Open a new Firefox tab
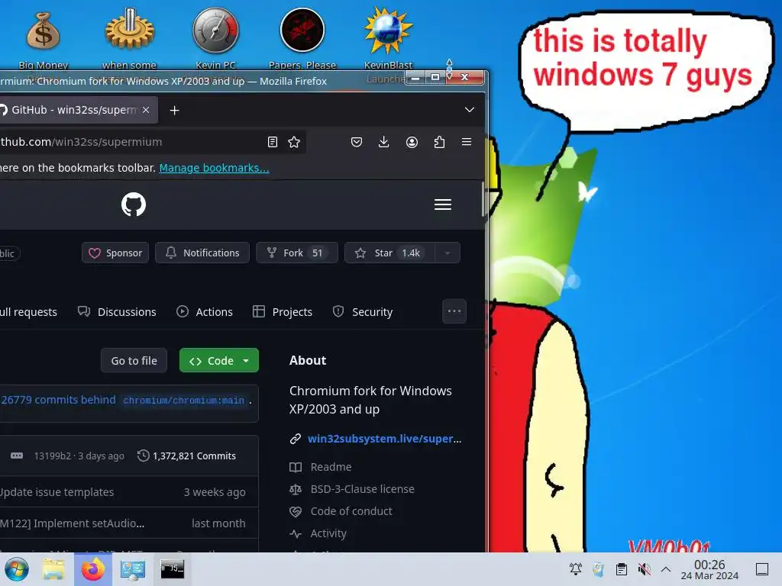 pyautogui.click(x=174, y=110)
